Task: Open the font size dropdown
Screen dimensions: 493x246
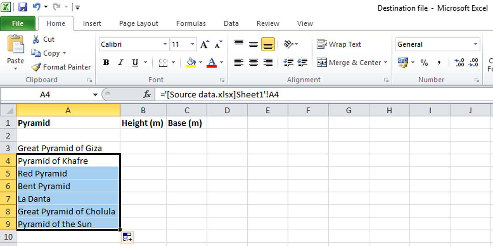Action: pos(192,44)
